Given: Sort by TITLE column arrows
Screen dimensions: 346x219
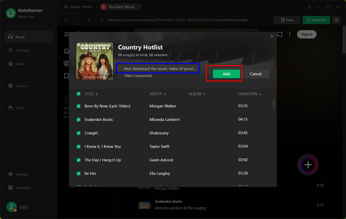Looking at the screenshot, I should pyautogui.click(x=97, y=94).
